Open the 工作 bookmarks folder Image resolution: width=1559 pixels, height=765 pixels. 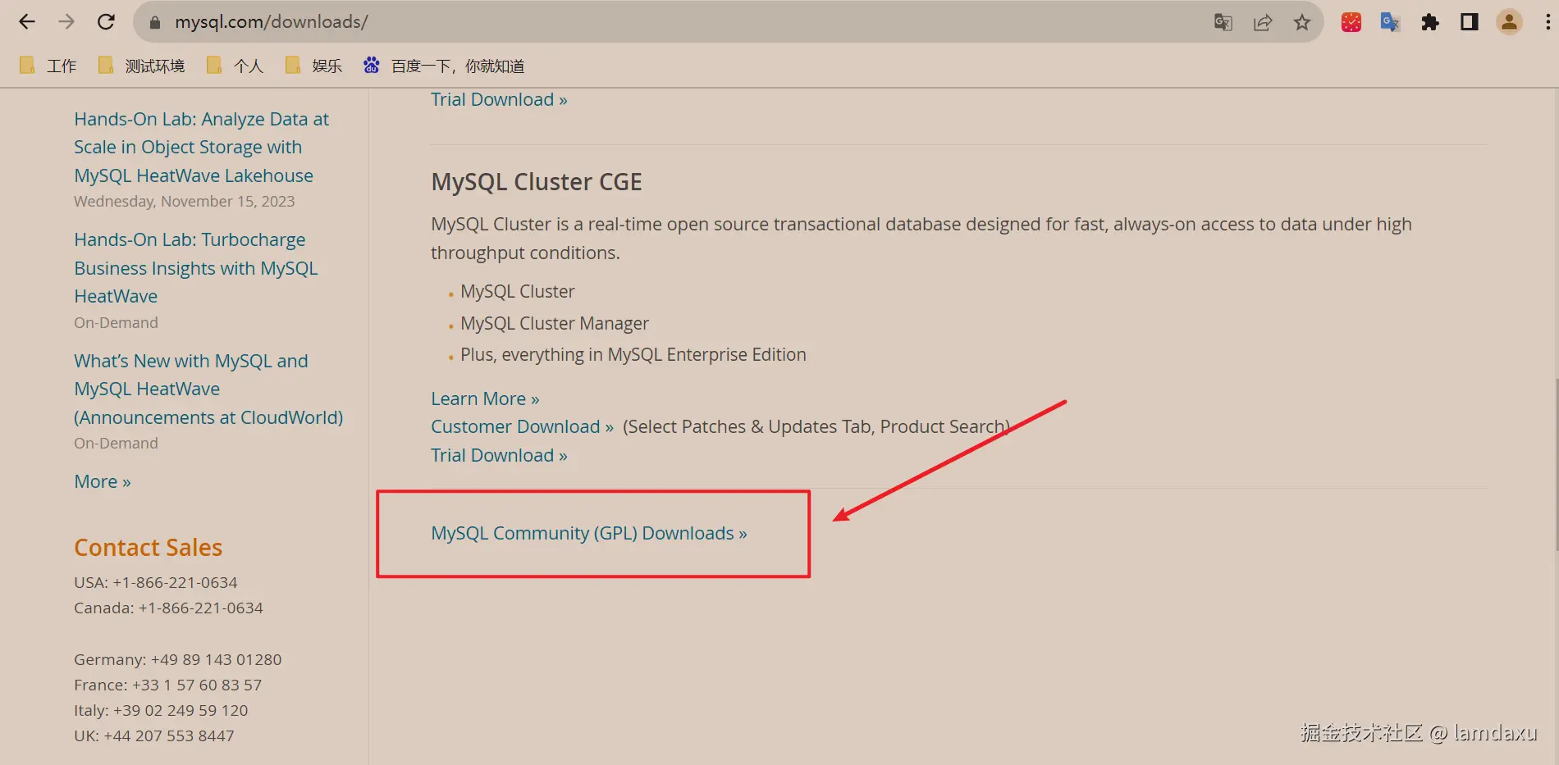(48, 66)
